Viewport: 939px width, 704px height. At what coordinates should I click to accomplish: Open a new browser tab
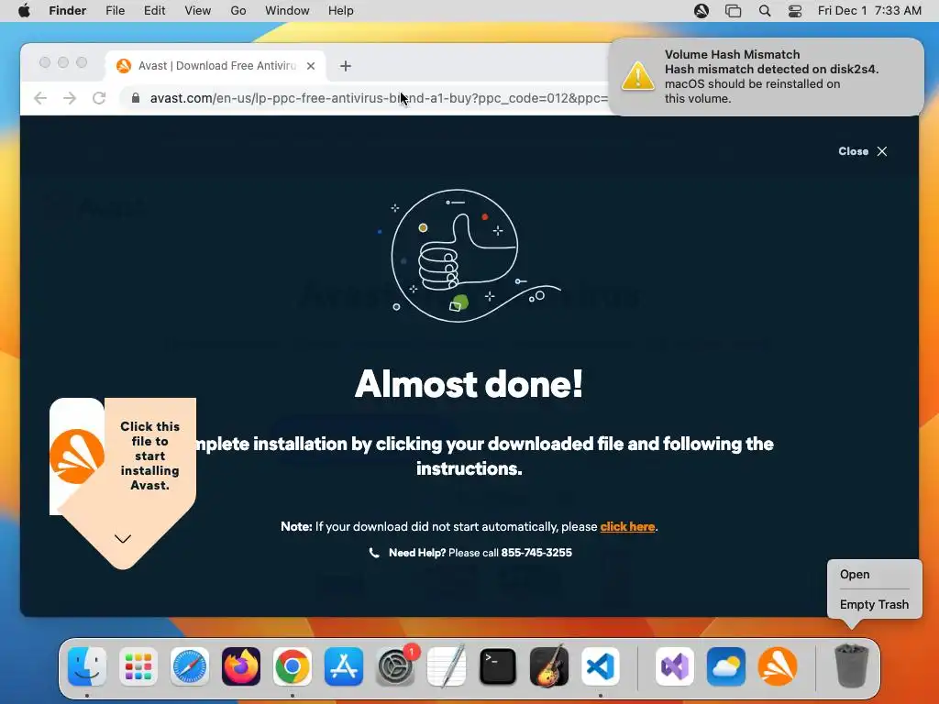tap(346, 66)
